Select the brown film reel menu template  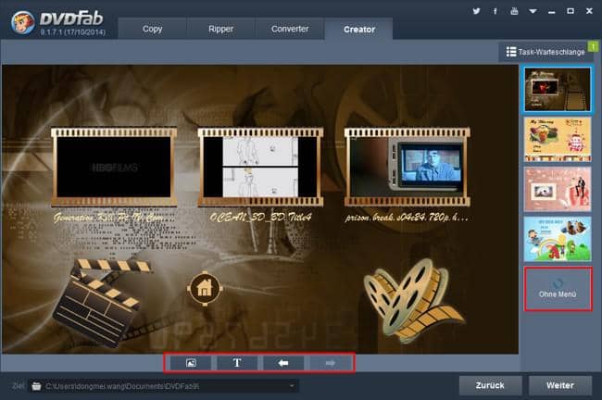(x=557, y=90)
